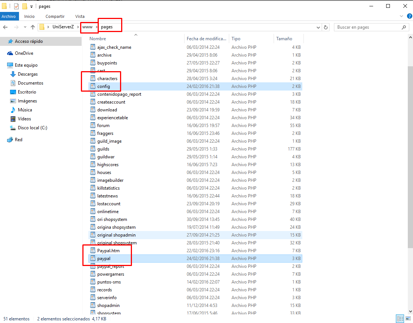Open Imágenes in sidebar

[x=27, y=101]
